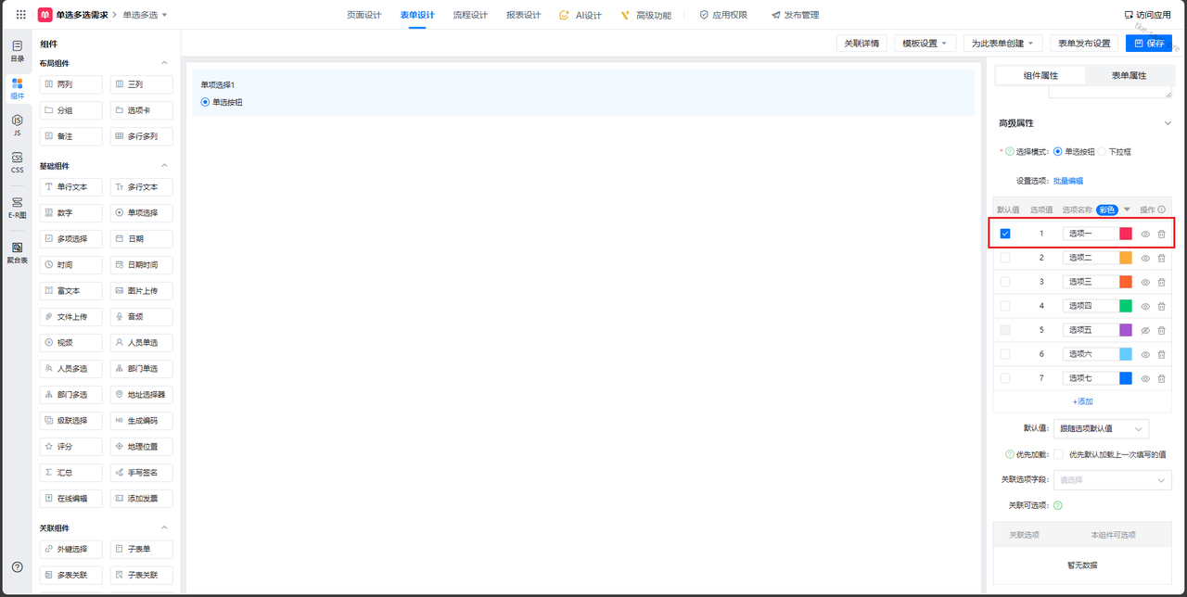Toggle visibility eye icon for 选项五
Screen dimensions: 1187x597
1145,331
